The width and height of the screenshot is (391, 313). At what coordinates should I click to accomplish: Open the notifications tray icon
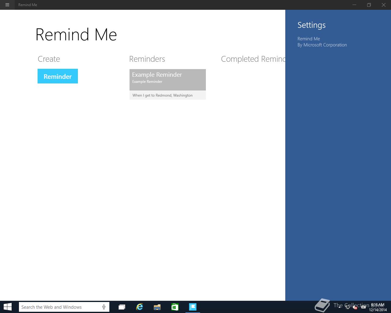point(363,307)
